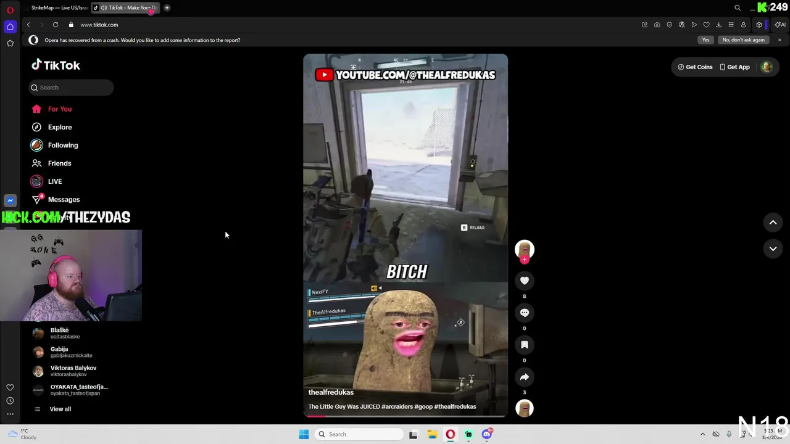Open the Blaškė followed account
The image size is (790, 444).
(x=59, y=333)
